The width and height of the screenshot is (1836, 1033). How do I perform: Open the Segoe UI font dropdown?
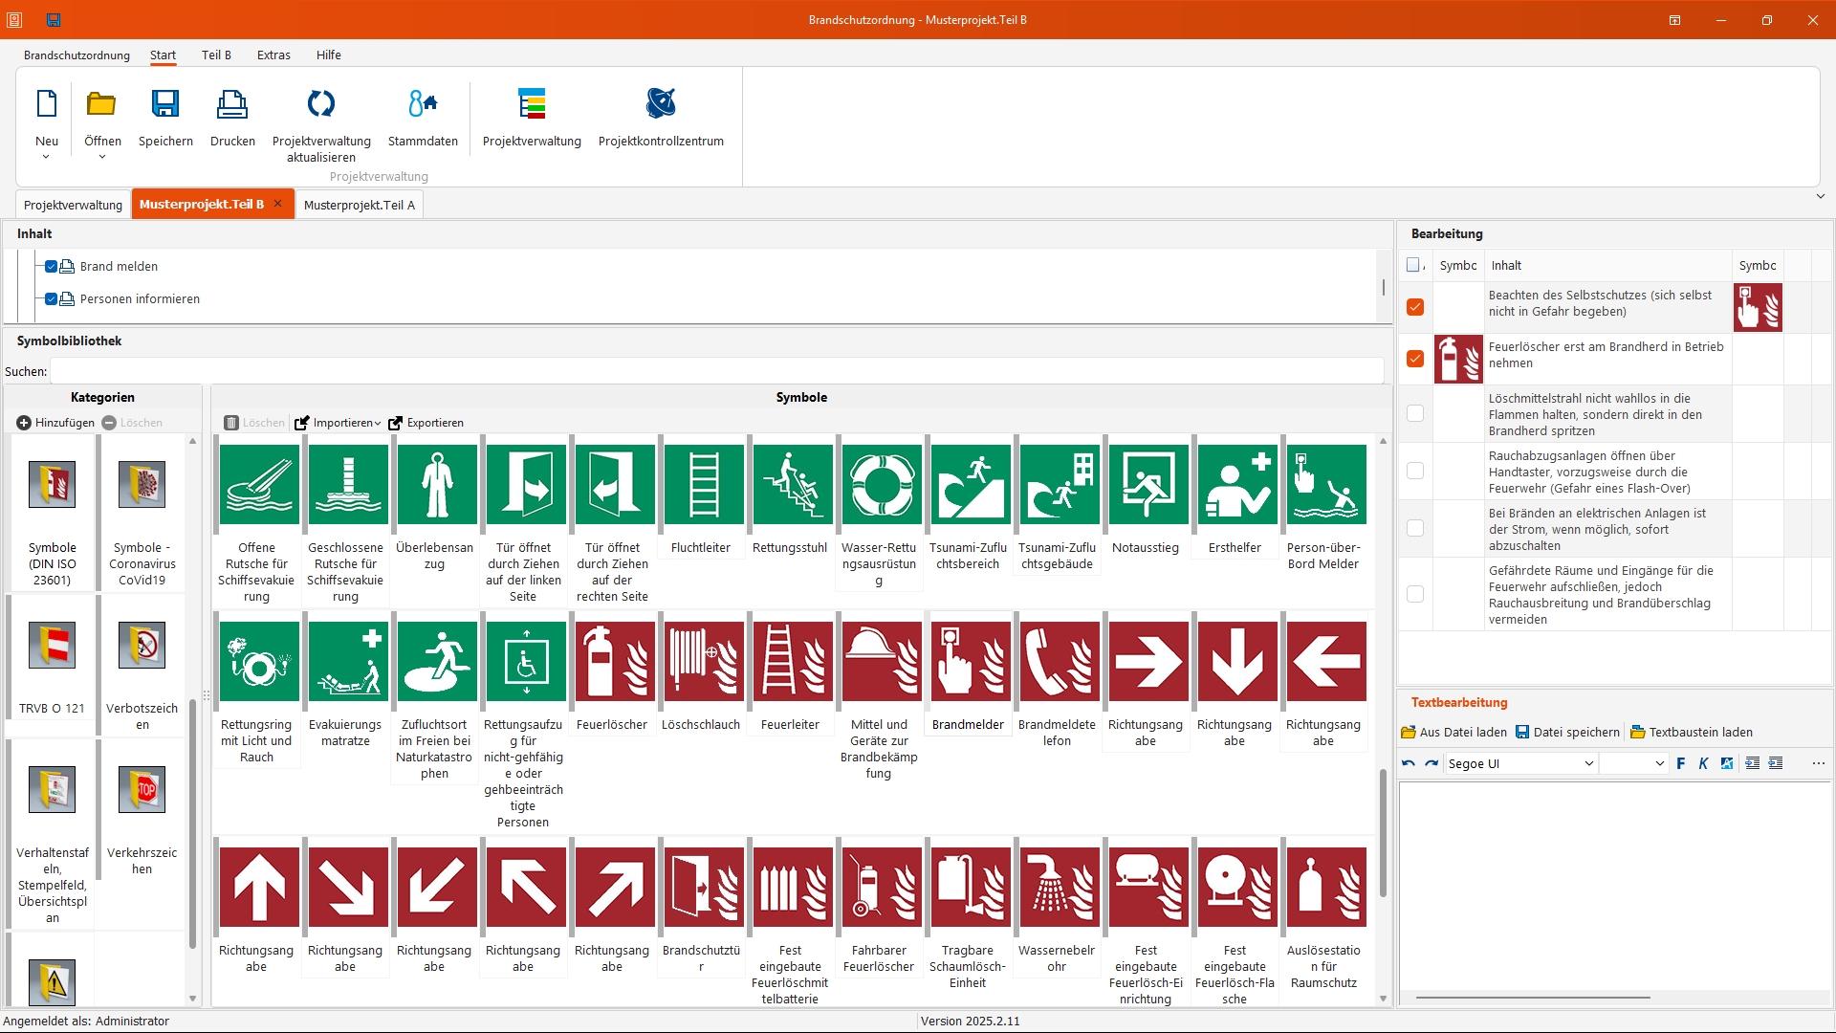[x=1588, y=763]
